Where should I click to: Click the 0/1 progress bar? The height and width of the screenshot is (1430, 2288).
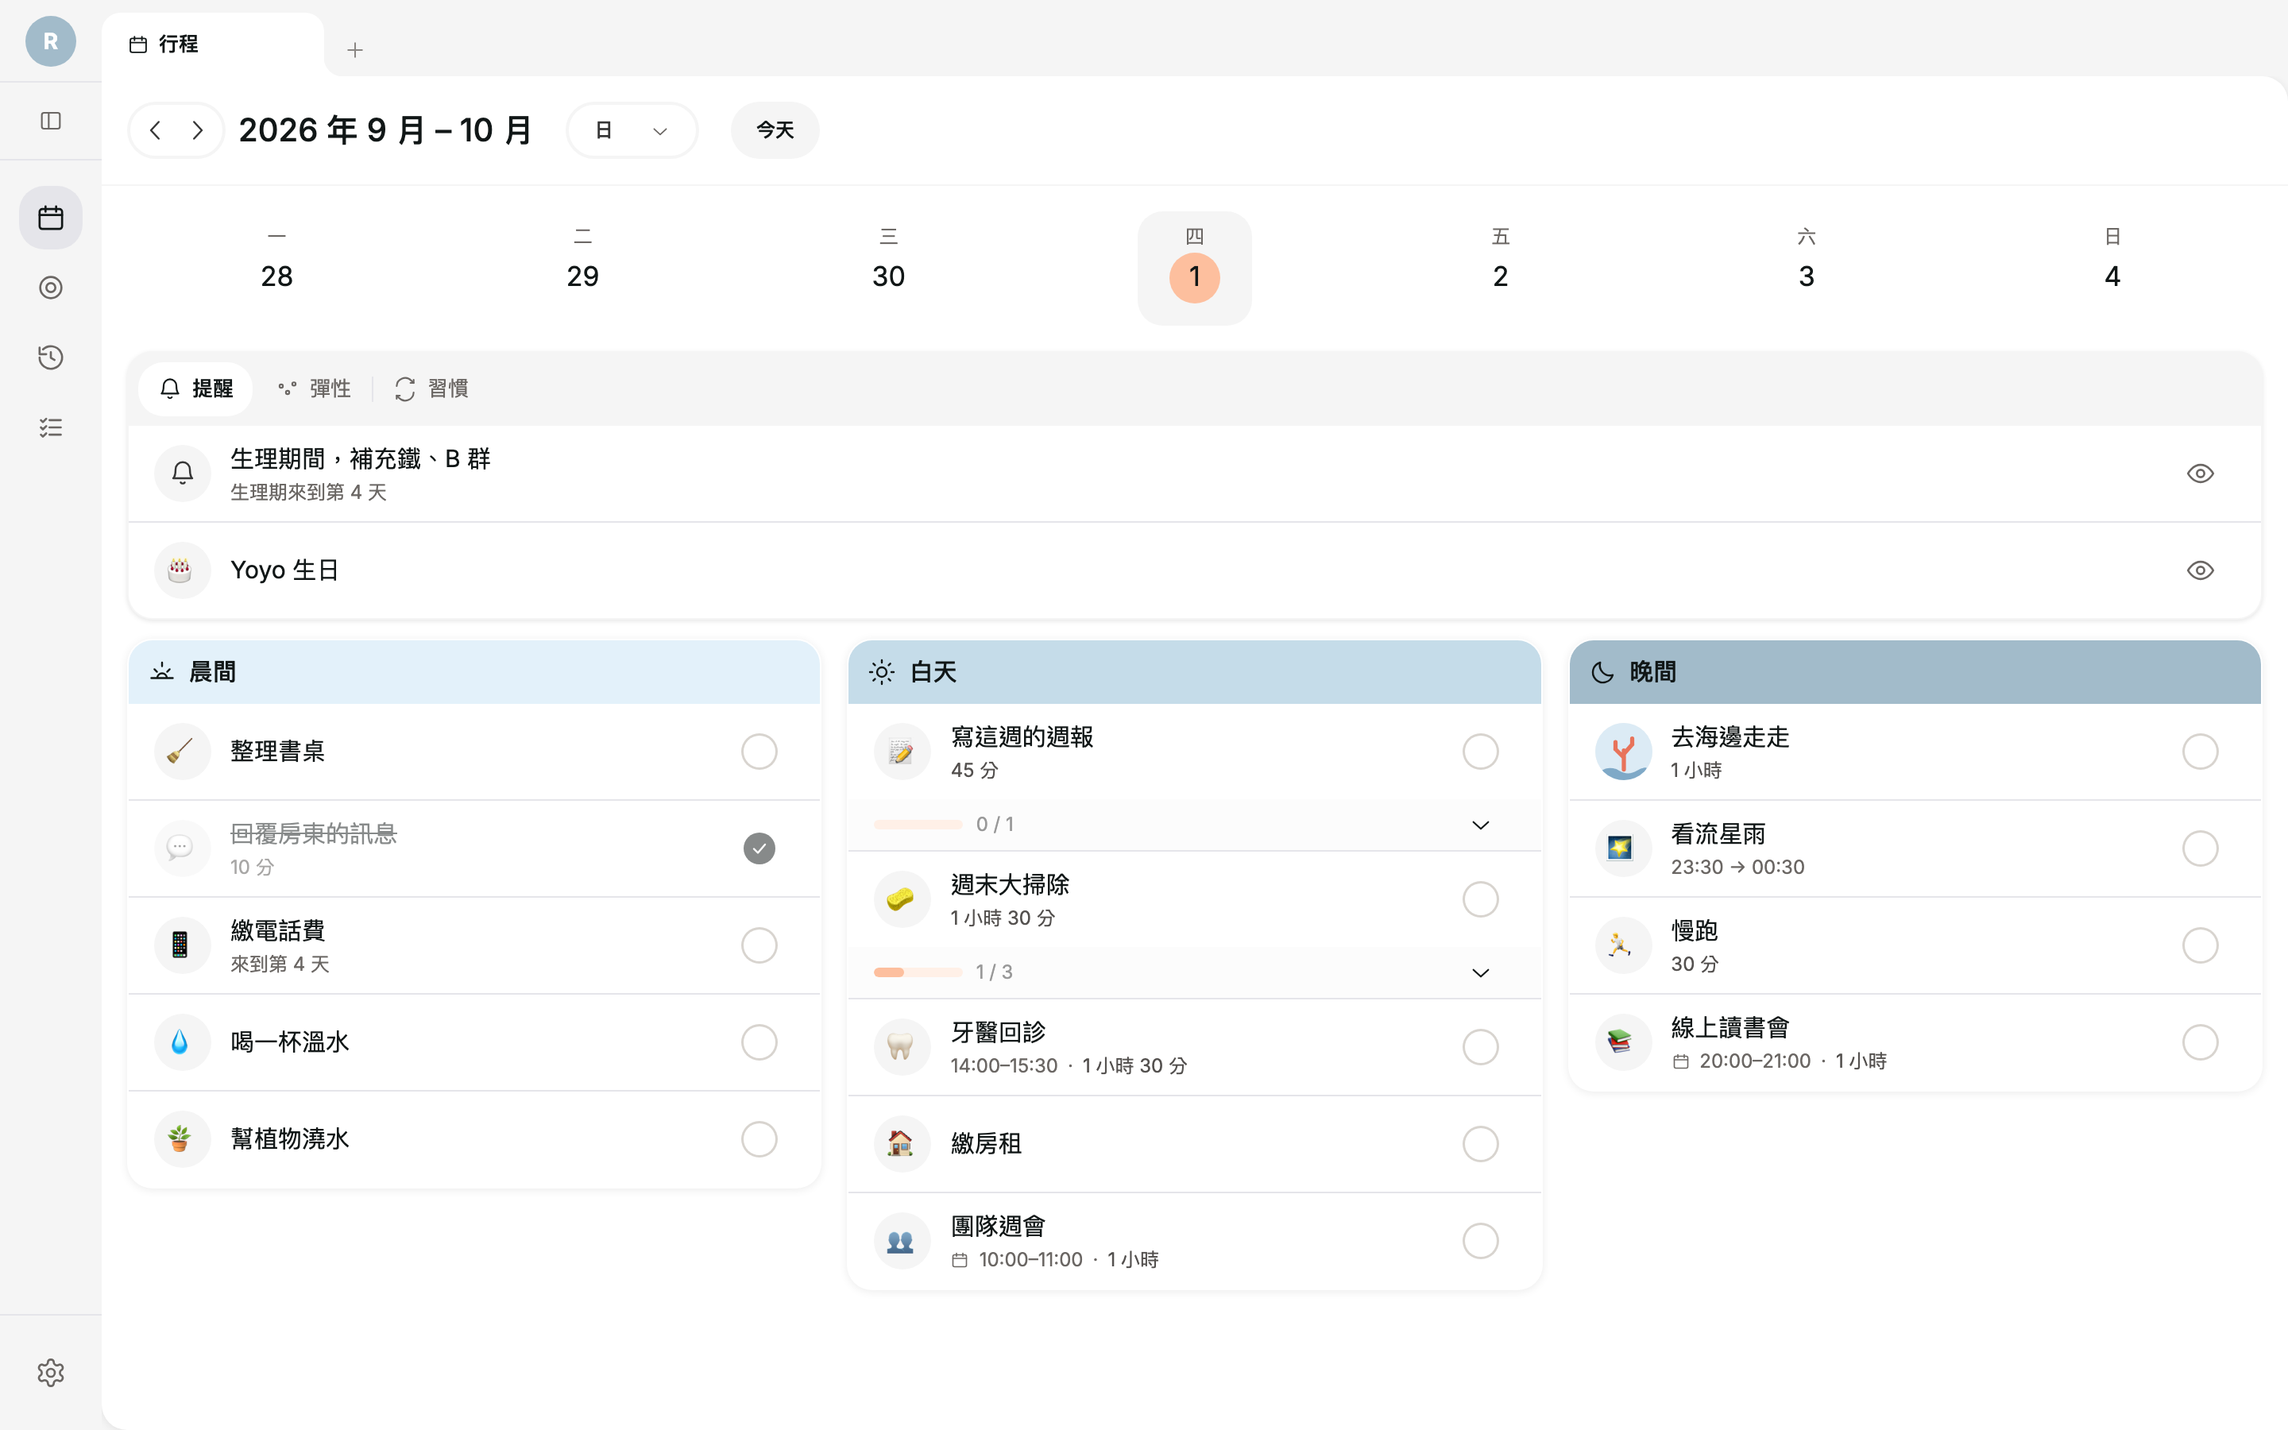(918, 825)
